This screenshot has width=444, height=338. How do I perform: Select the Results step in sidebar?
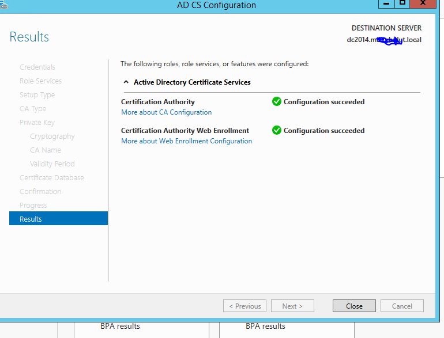(x=58, y=218)
